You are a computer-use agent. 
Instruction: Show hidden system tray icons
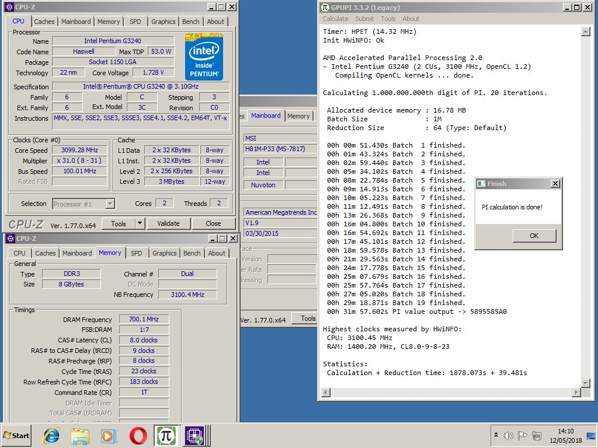click(496, 435)
